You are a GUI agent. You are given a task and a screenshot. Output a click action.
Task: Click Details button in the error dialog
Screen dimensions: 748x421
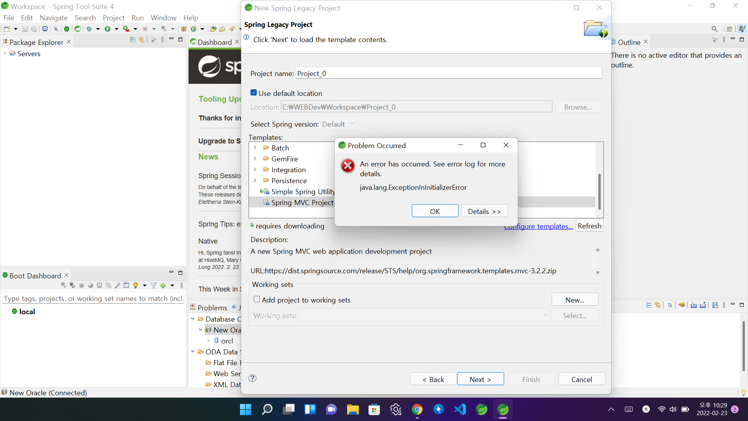[484, 211]
